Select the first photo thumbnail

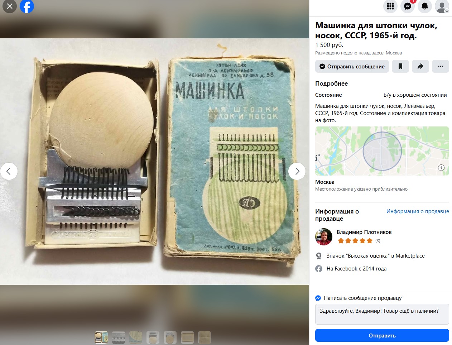pyautogui.click(x=101, y=337)
